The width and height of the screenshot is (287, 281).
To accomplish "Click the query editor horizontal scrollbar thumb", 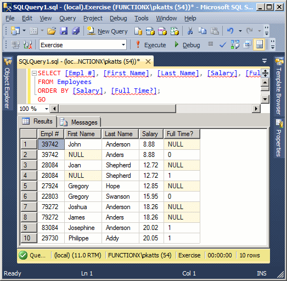I will click(x=117, y=109).
